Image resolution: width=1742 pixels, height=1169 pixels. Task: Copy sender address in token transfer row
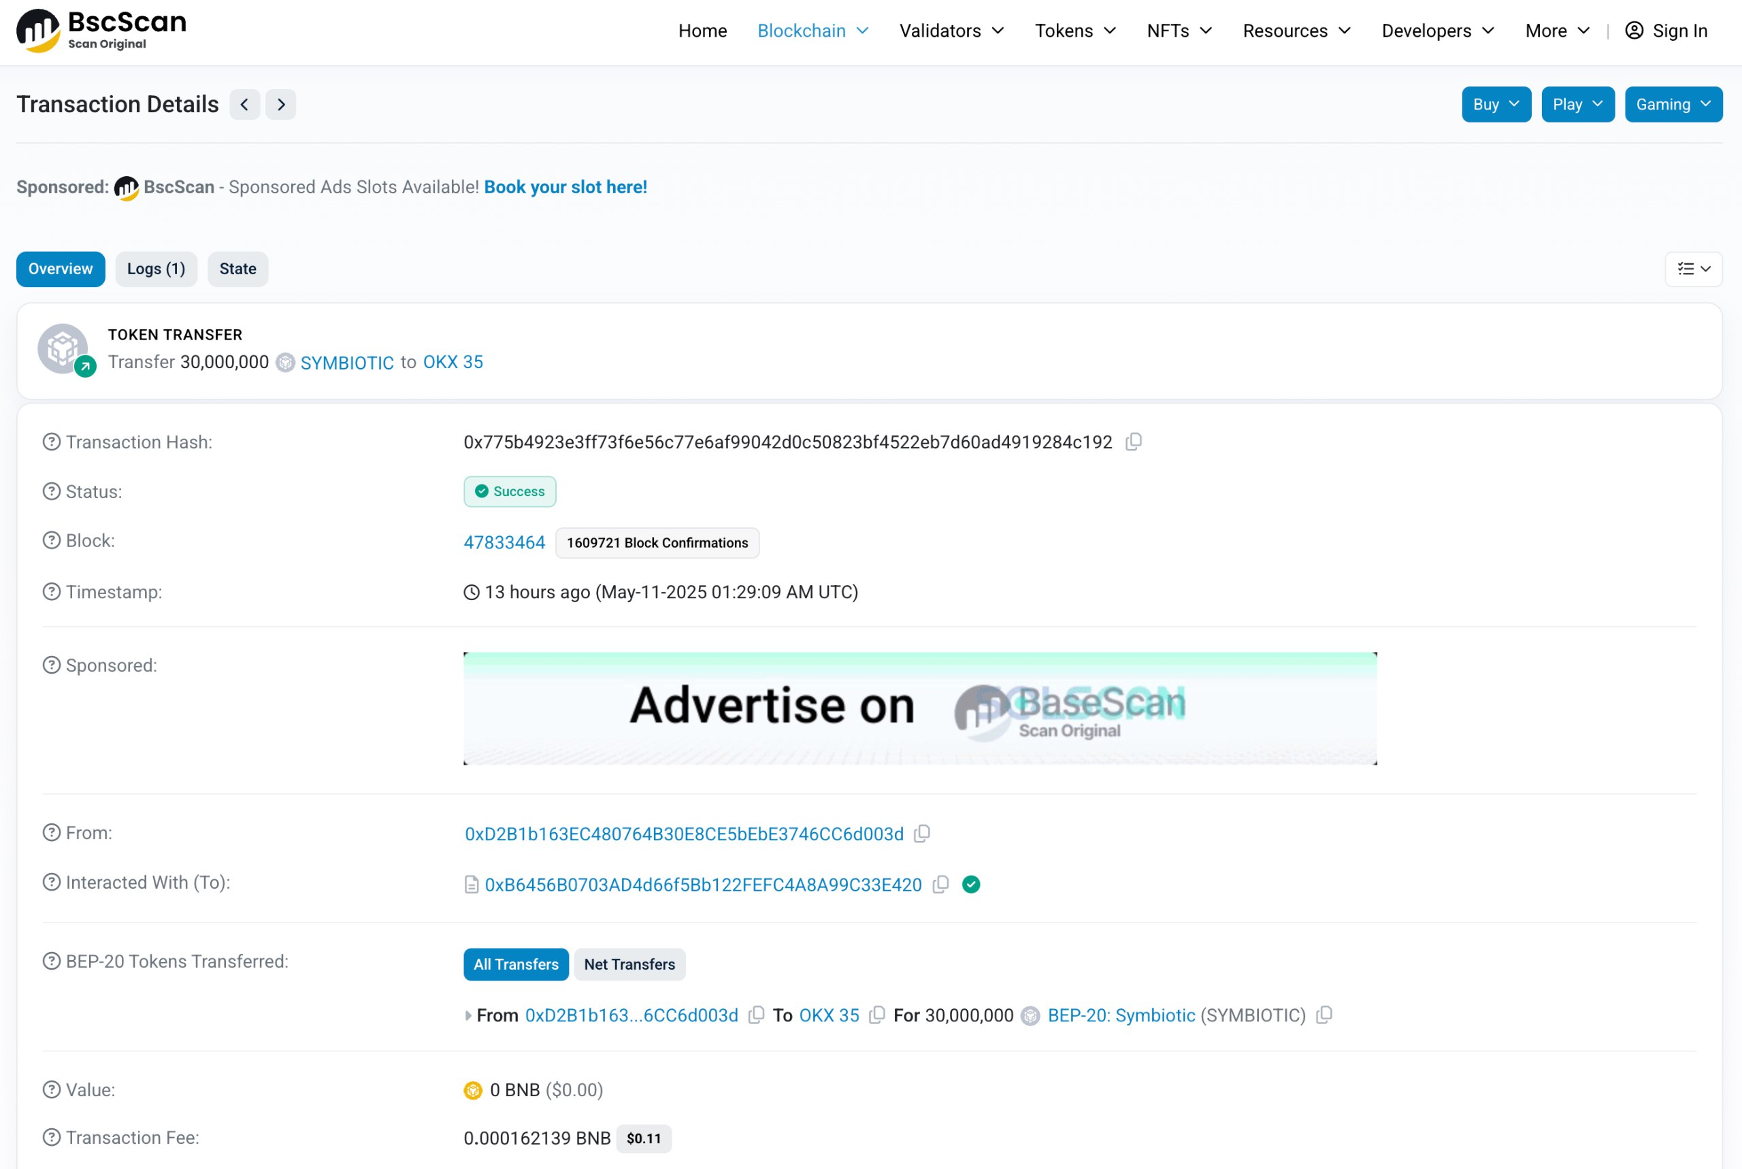tap(756, 1015)
